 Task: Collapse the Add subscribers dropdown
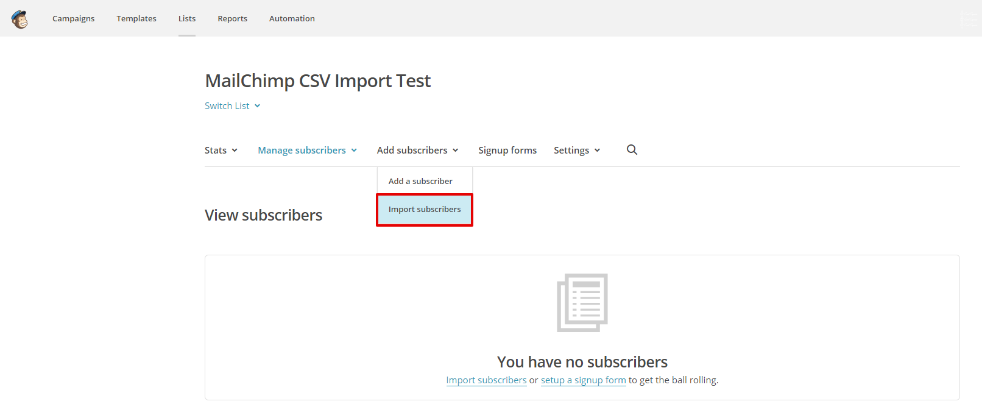coord(417,150)
